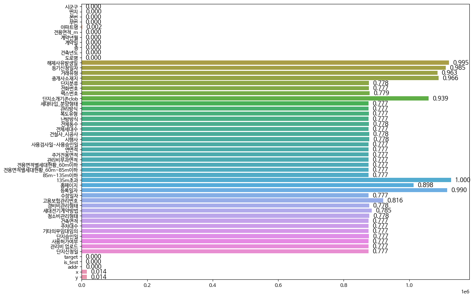Click the green 단지소개기존clob bar
Screen dimensions: 474x298
click(255, 98)
